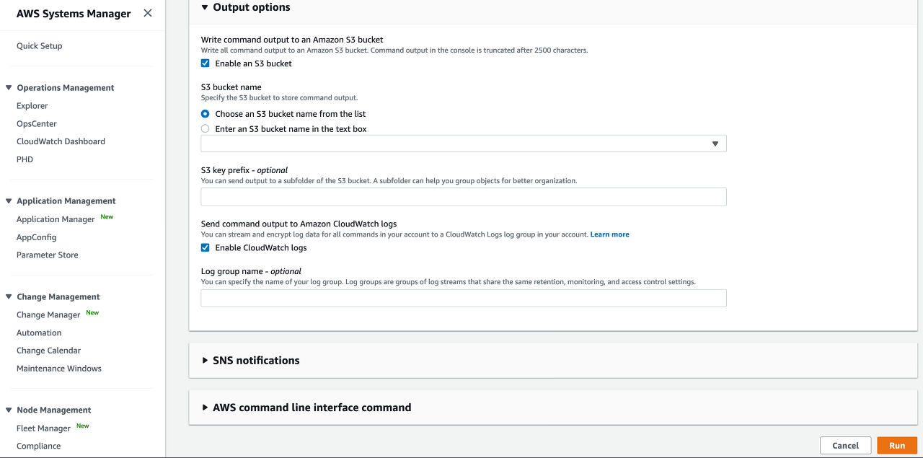The height and width of the screenshot is (458, 923).
Task: Follow the Learn more link
Action: [609, 234]
